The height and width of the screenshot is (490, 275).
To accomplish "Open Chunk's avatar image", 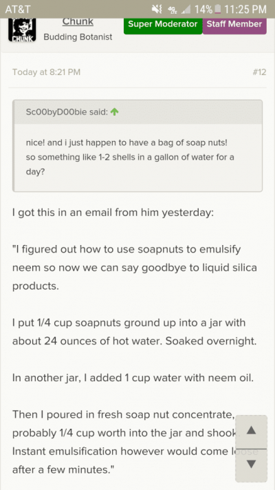I will coord(22,30).
